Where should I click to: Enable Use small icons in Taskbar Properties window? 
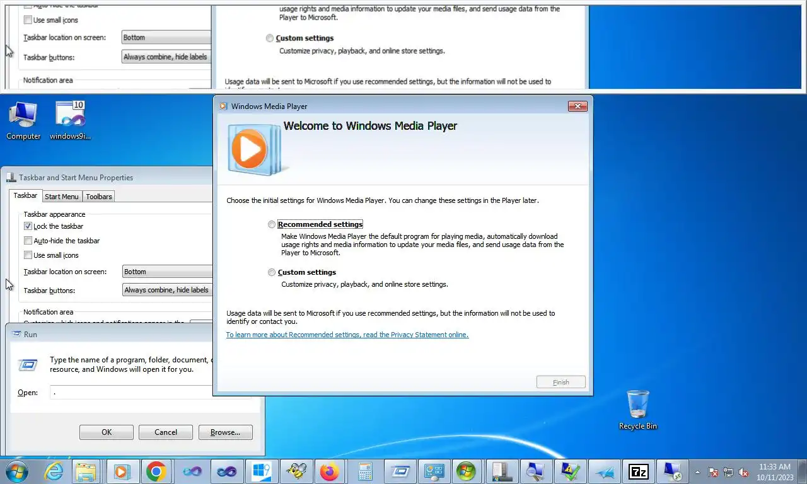pyautogui.click(x=28, y=255)
